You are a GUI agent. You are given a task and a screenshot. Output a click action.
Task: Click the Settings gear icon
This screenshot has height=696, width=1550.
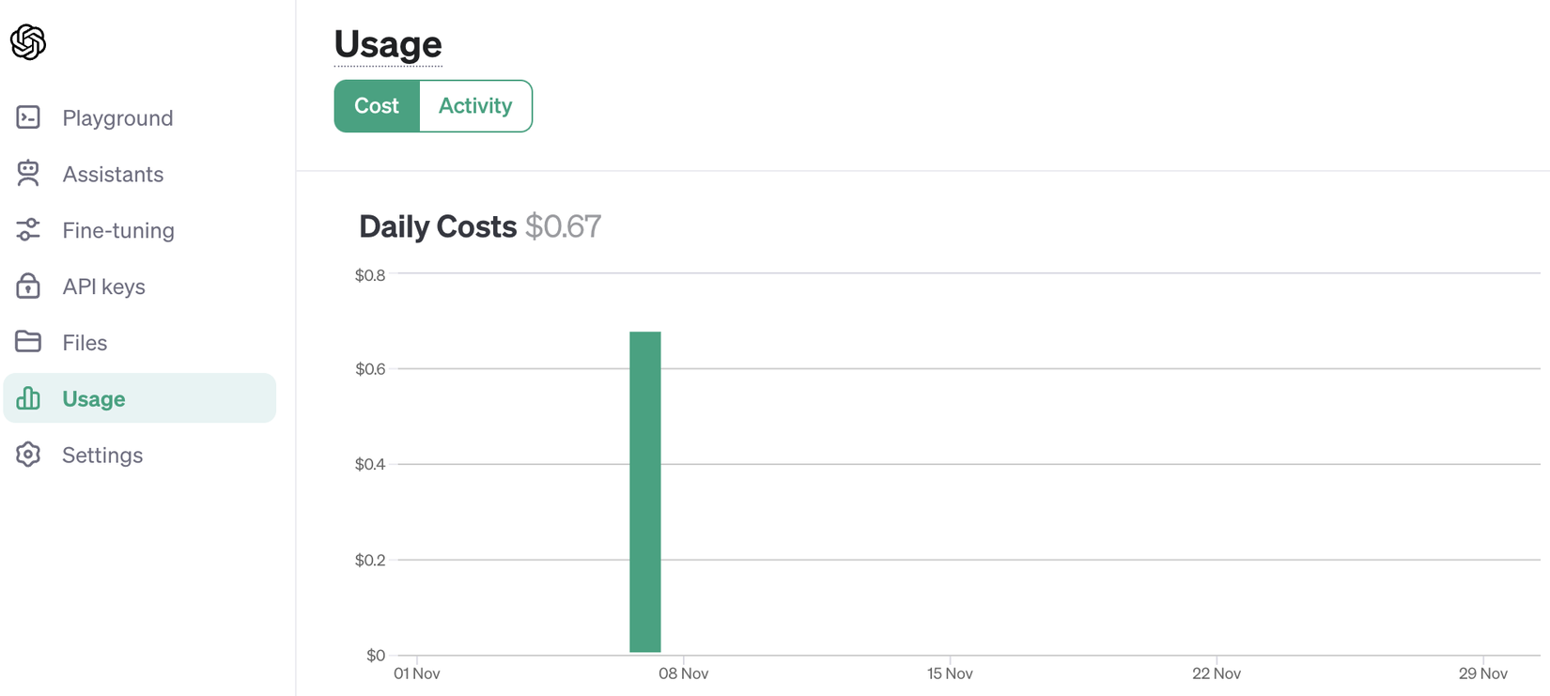[x=28, y=455]
